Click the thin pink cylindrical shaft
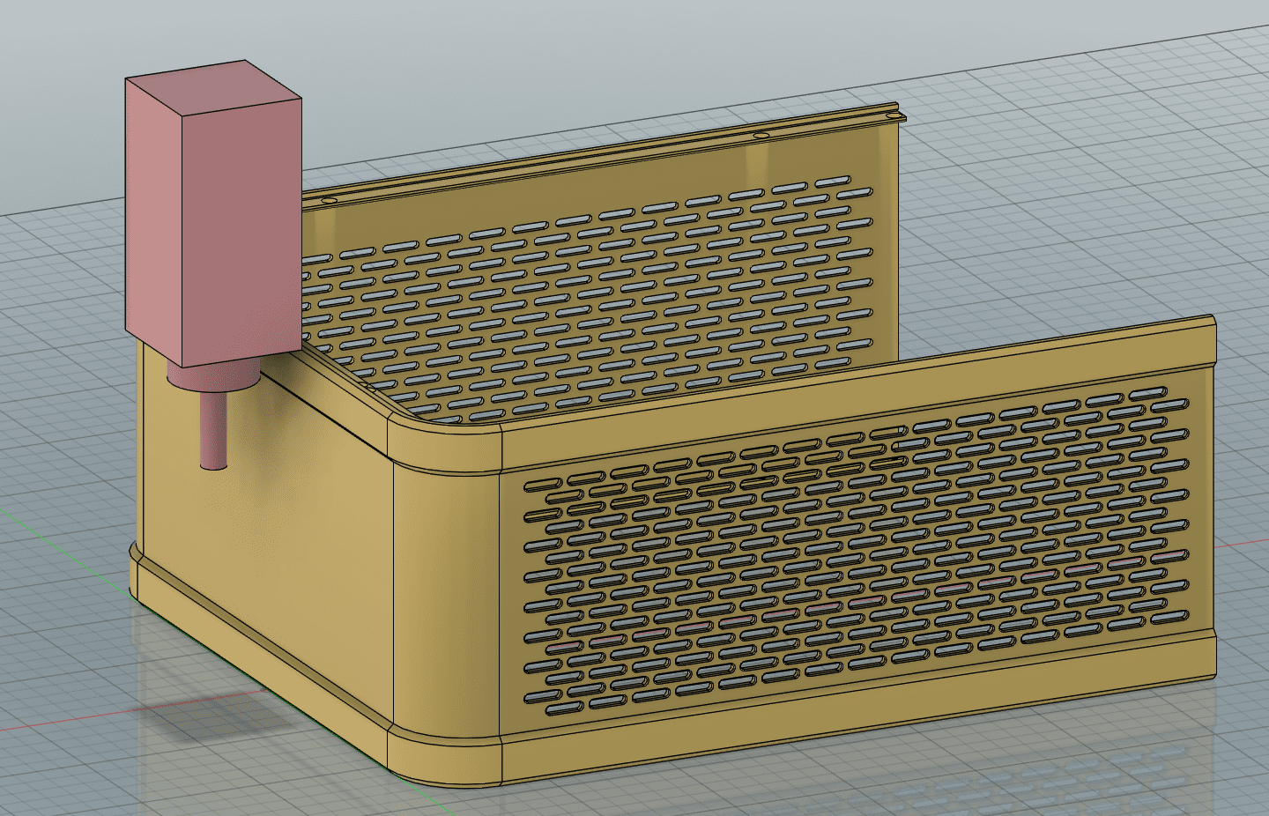The width and height of the screenshot is (1269, 816). 214,432
